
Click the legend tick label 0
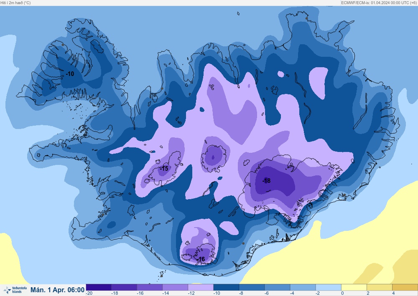343,293
